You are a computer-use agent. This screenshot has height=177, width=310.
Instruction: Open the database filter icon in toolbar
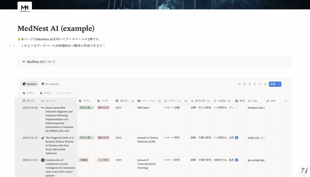(x=239, y=84)
